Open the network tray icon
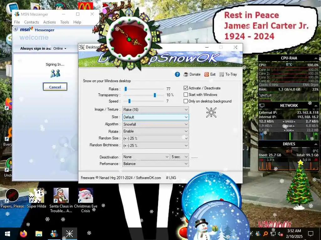 [x=273, y=234]
